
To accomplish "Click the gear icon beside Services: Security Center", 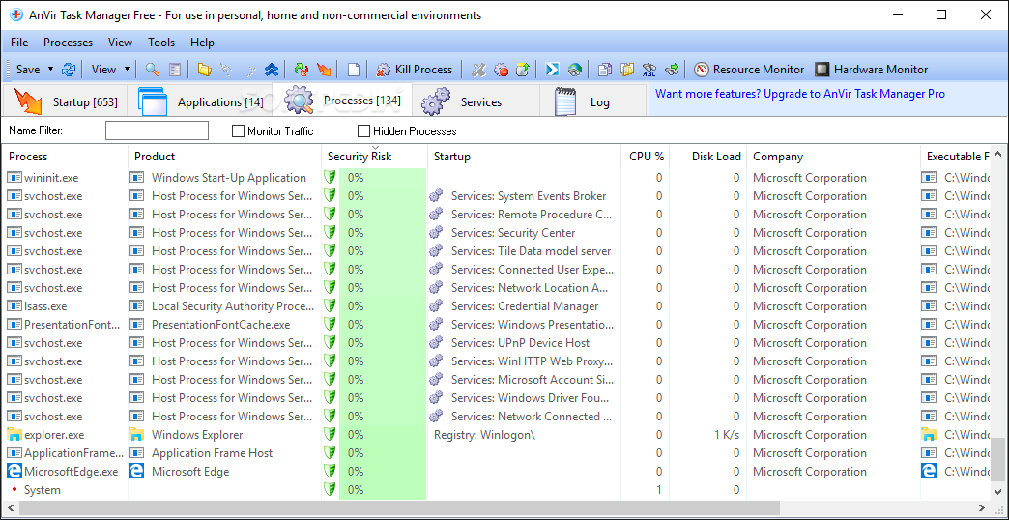I will [x=436, y=233].
